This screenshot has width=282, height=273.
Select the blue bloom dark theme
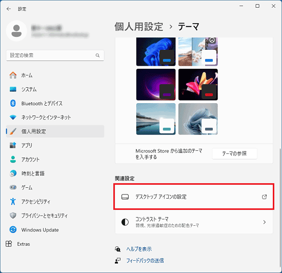pyautogui.click(x=156, y=51)
